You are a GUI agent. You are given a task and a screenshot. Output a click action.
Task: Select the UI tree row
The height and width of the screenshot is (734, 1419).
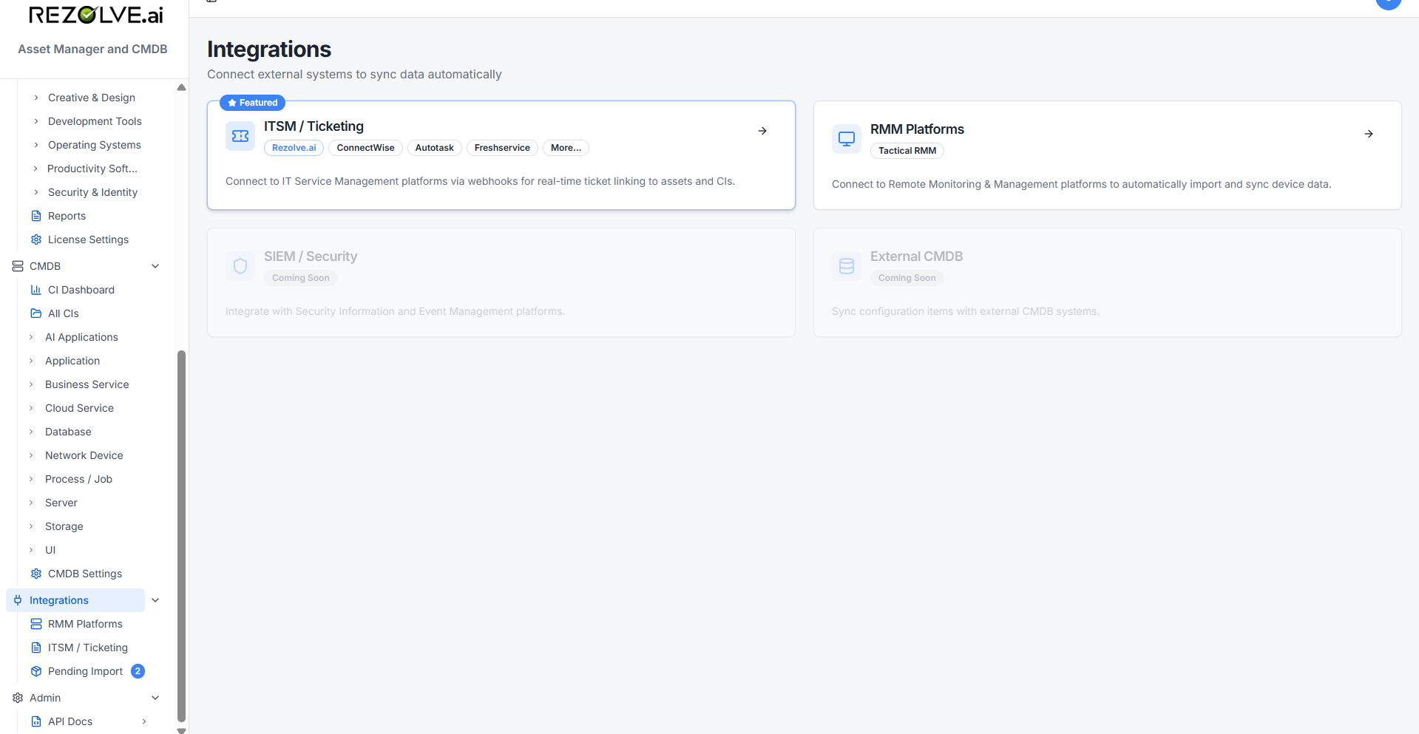(50, 550)
